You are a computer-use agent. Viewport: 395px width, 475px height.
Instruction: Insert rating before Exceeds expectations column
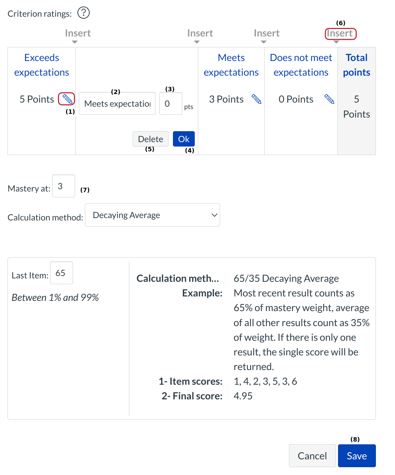[77, 33]
